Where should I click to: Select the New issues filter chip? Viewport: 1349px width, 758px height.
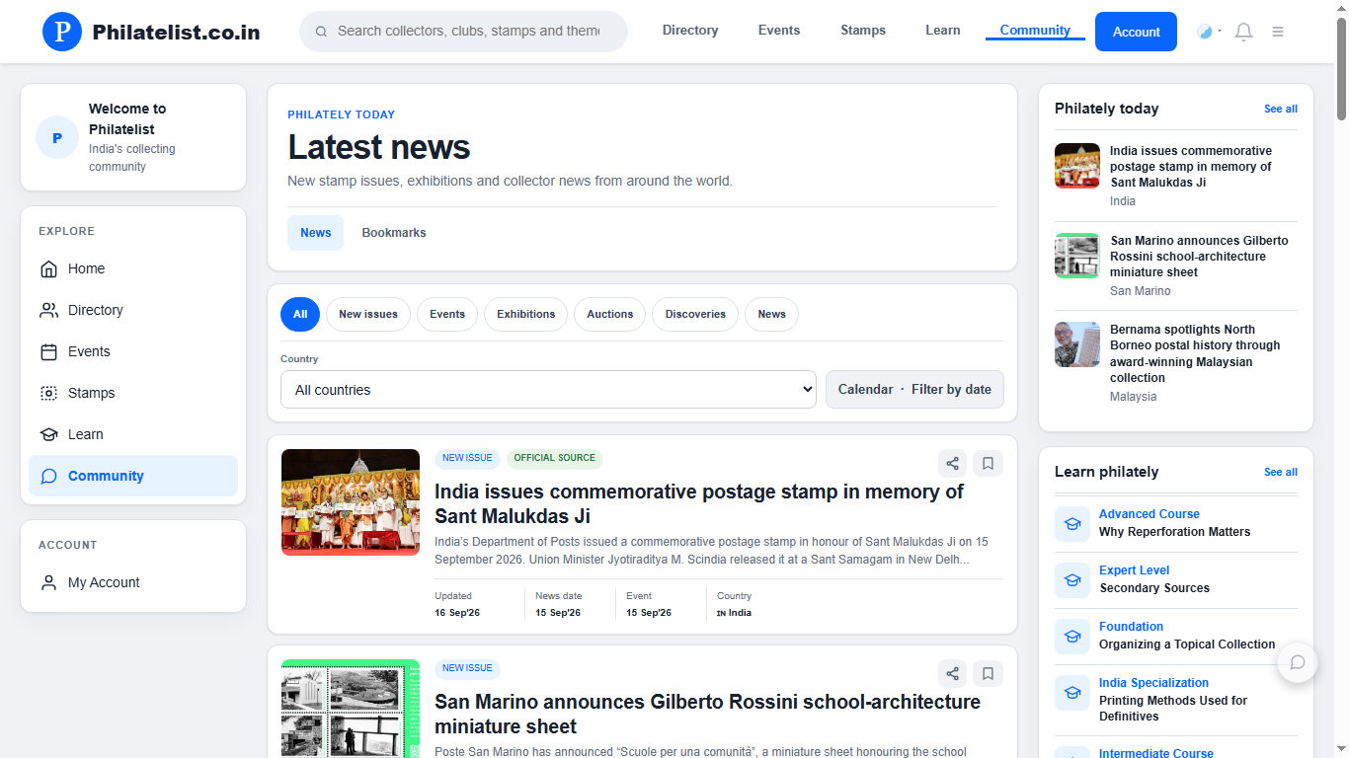point(368,314)
